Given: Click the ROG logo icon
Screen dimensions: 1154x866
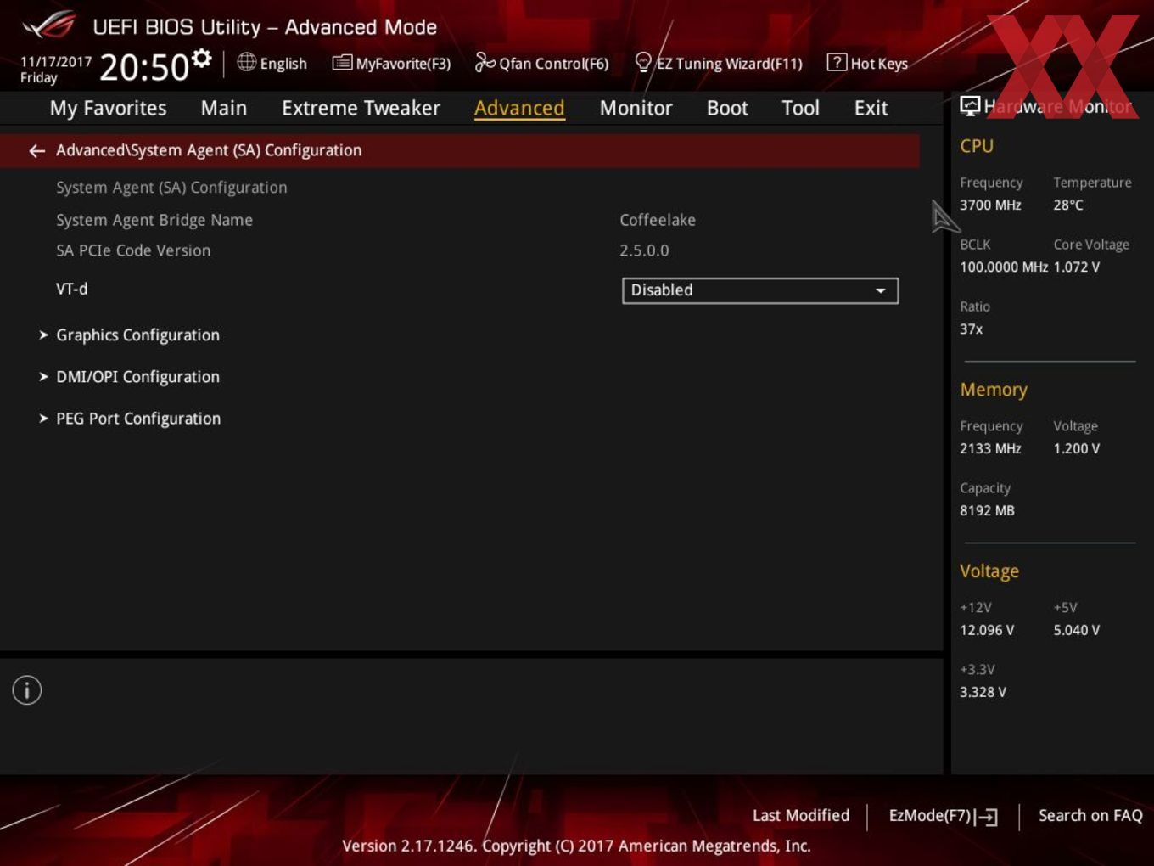Looking at the screenshot, I should [x=48, y=25].
